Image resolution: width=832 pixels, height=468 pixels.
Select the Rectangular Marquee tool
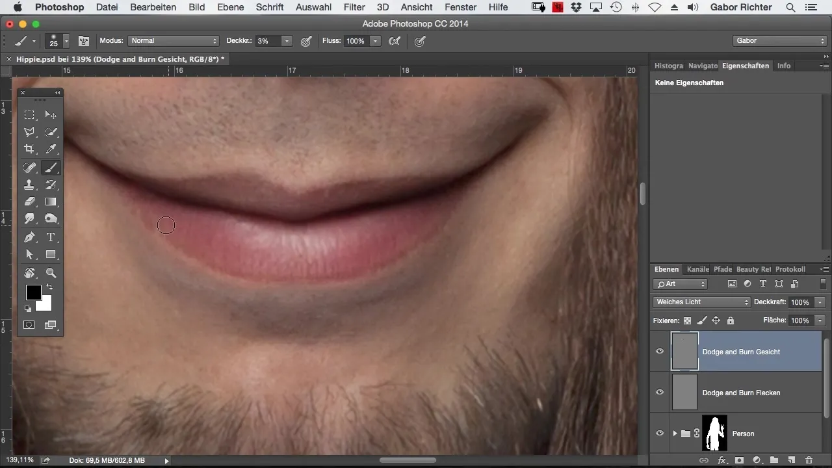pyautogui.click(x=29, y=115)
